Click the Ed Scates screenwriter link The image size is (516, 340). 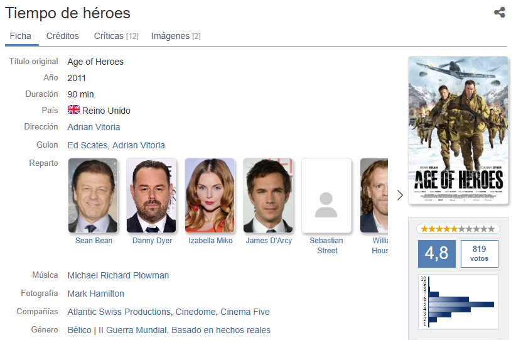point(87,145)
